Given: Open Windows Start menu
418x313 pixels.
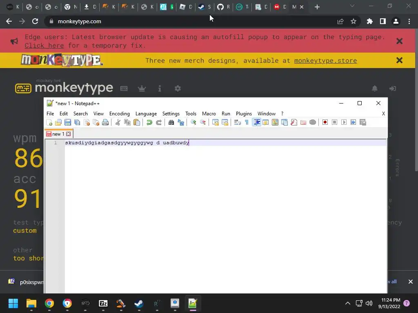Looking at the screenshot, I should tap(13, 303).
